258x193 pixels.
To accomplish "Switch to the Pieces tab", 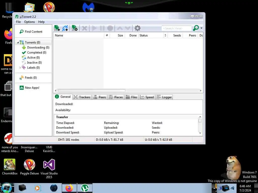I will [x=116, y=97].
